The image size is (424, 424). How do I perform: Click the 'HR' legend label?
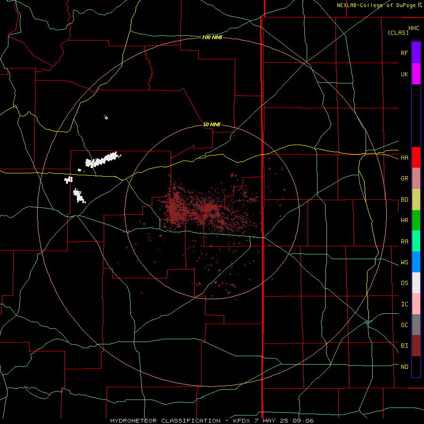[404, 220]
